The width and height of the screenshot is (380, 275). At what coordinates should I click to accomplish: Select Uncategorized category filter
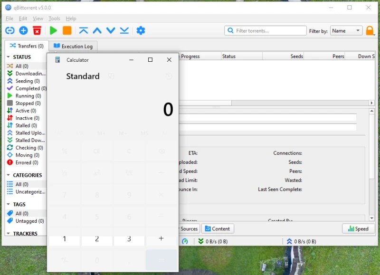pos(26,192)
